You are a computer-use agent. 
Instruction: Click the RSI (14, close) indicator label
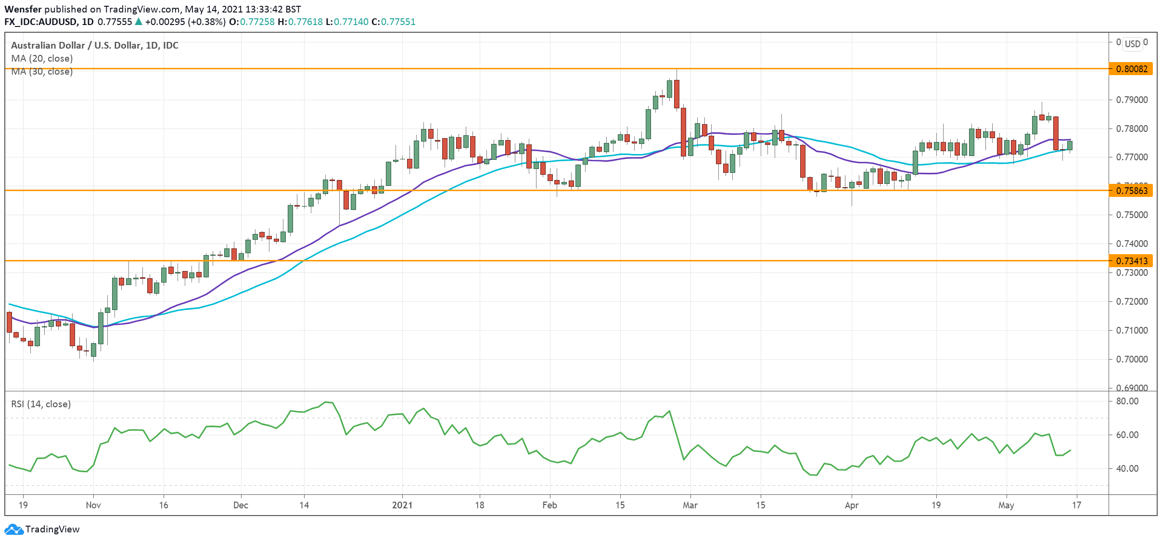[41, 404]
